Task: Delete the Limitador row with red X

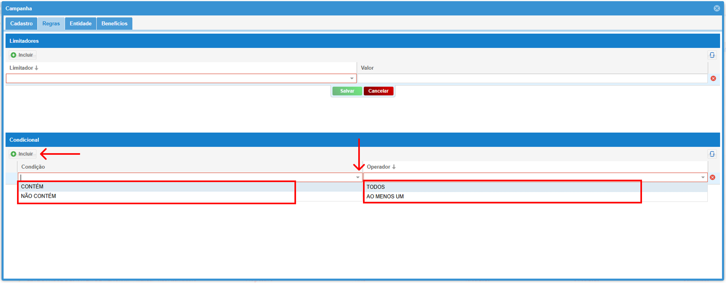Action: [x=713, y=78]
